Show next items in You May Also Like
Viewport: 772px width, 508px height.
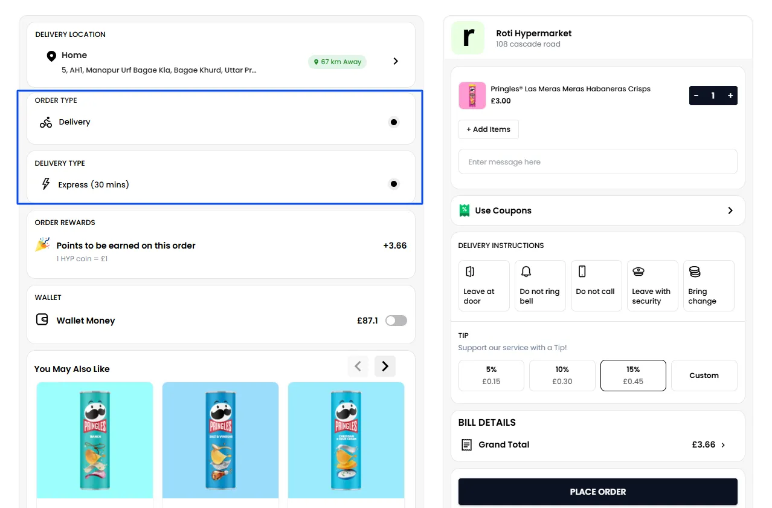click(x=385, y=366)
